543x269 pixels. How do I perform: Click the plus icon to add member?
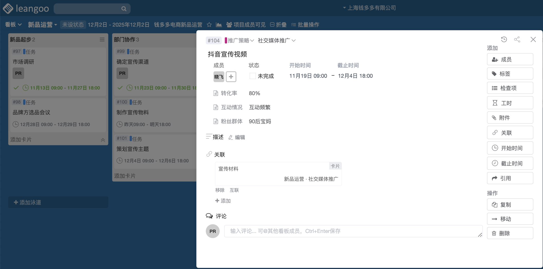(x=231, y=77)
